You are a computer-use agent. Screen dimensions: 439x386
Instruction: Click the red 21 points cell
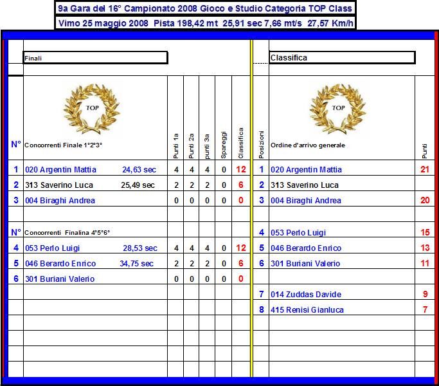pyautogui.click(x=425, y=170)
